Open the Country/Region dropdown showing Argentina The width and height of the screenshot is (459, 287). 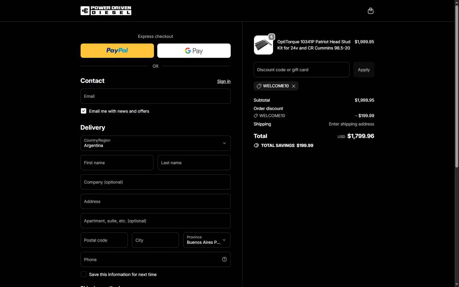coord(155,143)
